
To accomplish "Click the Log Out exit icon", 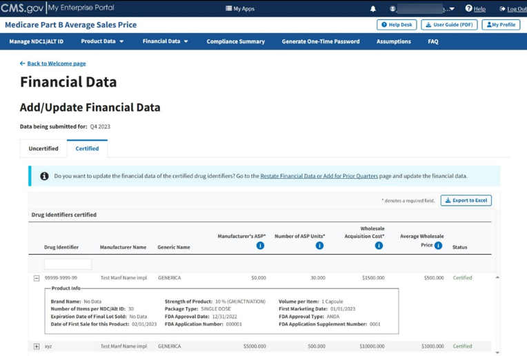I will point(502,9).
